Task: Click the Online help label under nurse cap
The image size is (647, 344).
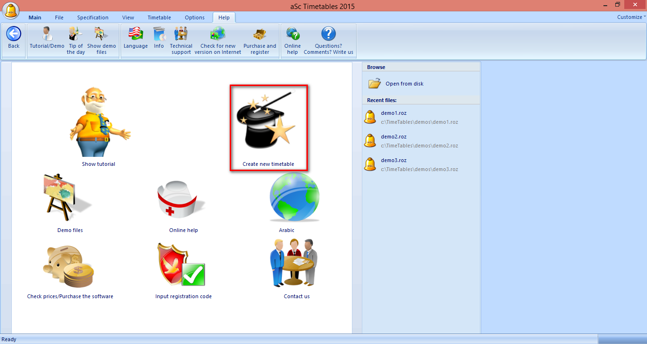Action: (x=183, y=230)
